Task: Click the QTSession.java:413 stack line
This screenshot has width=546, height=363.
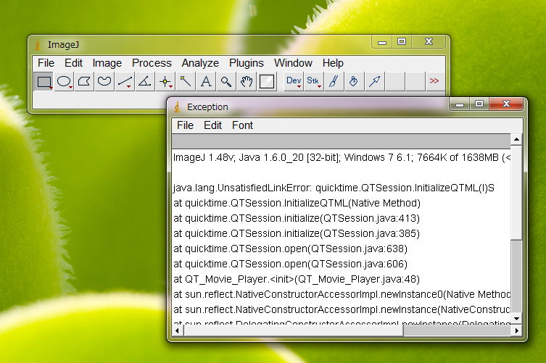Action: coord(297,218)
